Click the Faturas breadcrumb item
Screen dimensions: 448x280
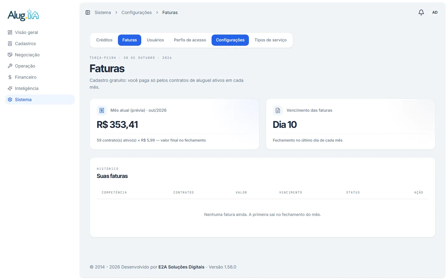tap(170, 12)
